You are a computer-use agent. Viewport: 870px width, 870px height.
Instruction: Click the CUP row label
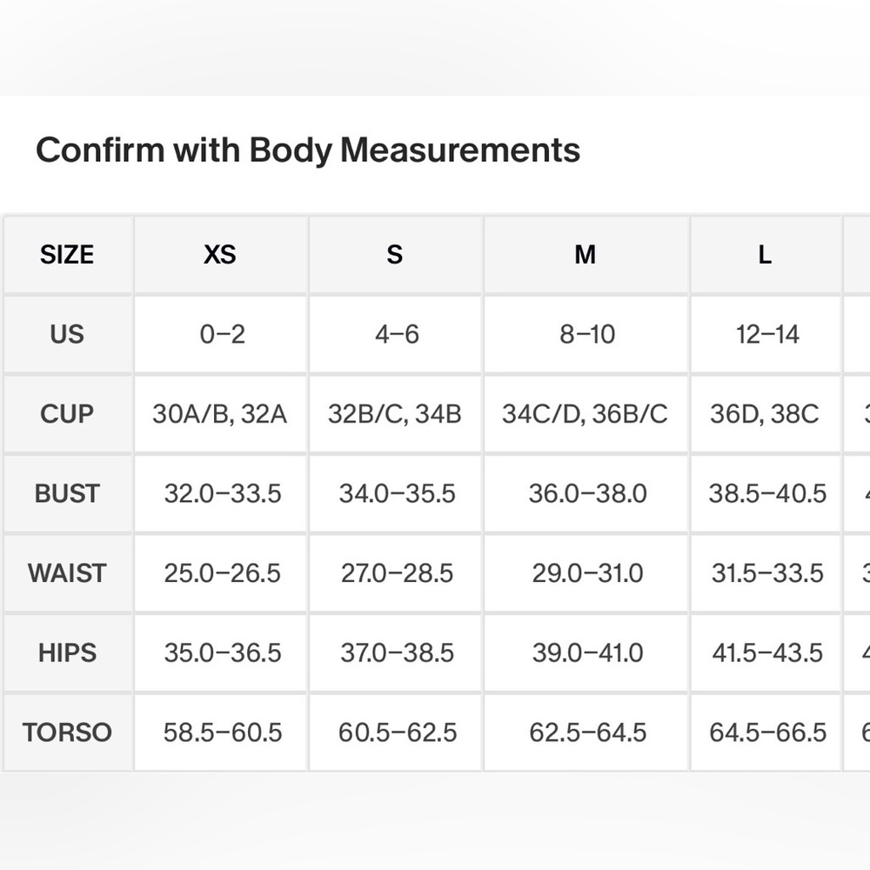68,414
